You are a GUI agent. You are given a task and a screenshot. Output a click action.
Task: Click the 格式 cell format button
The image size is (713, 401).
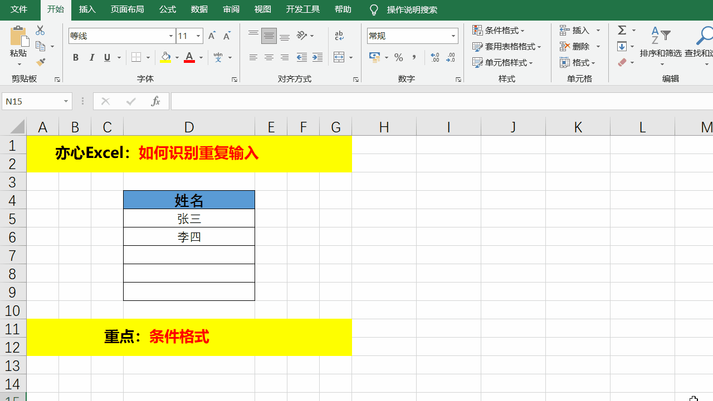point(578,62)
